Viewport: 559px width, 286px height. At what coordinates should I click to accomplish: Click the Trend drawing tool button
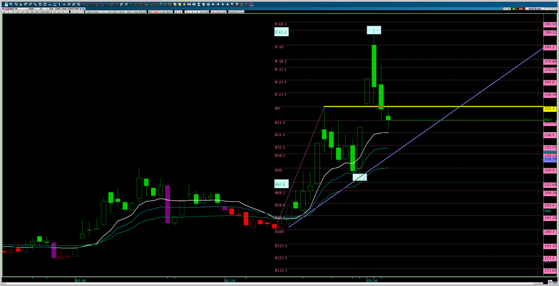click(88, 12)
